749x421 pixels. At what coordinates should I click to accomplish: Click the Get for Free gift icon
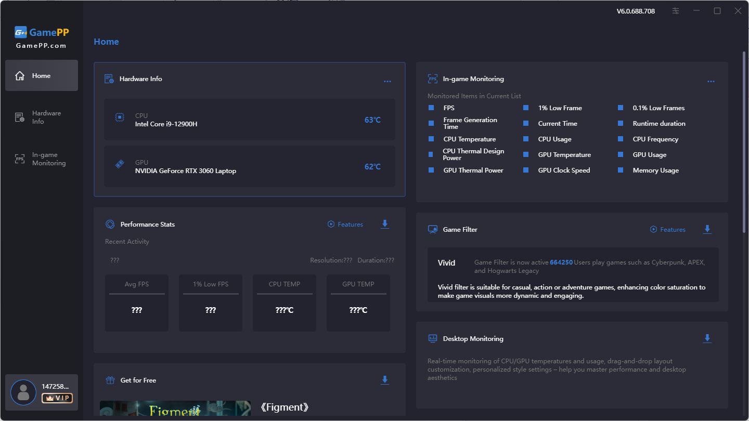(110, 380)
